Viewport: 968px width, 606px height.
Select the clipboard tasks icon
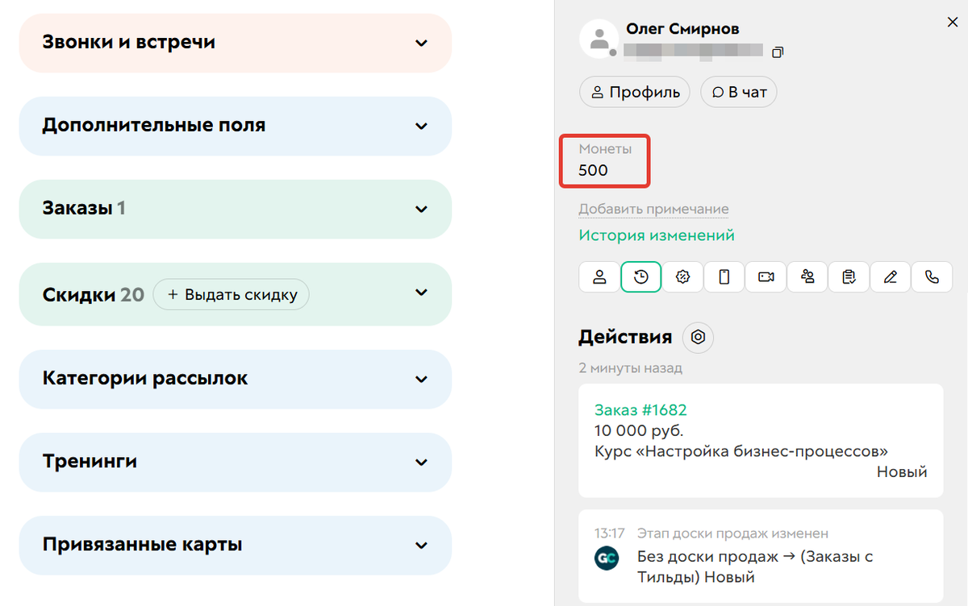[849, 276]
